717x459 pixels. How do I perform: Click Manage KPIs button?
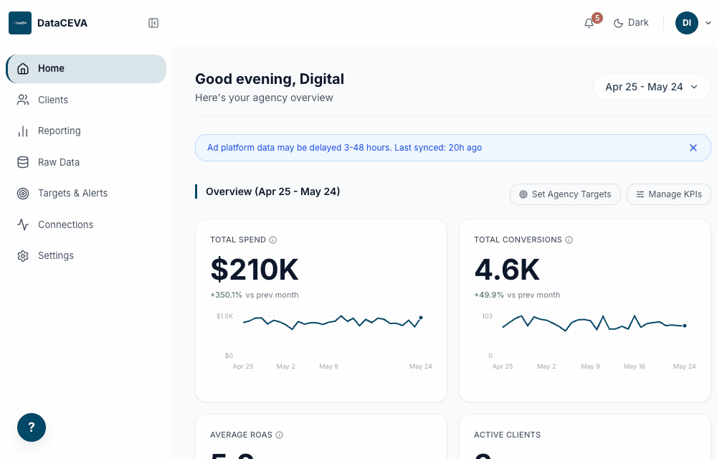point(668,194)
